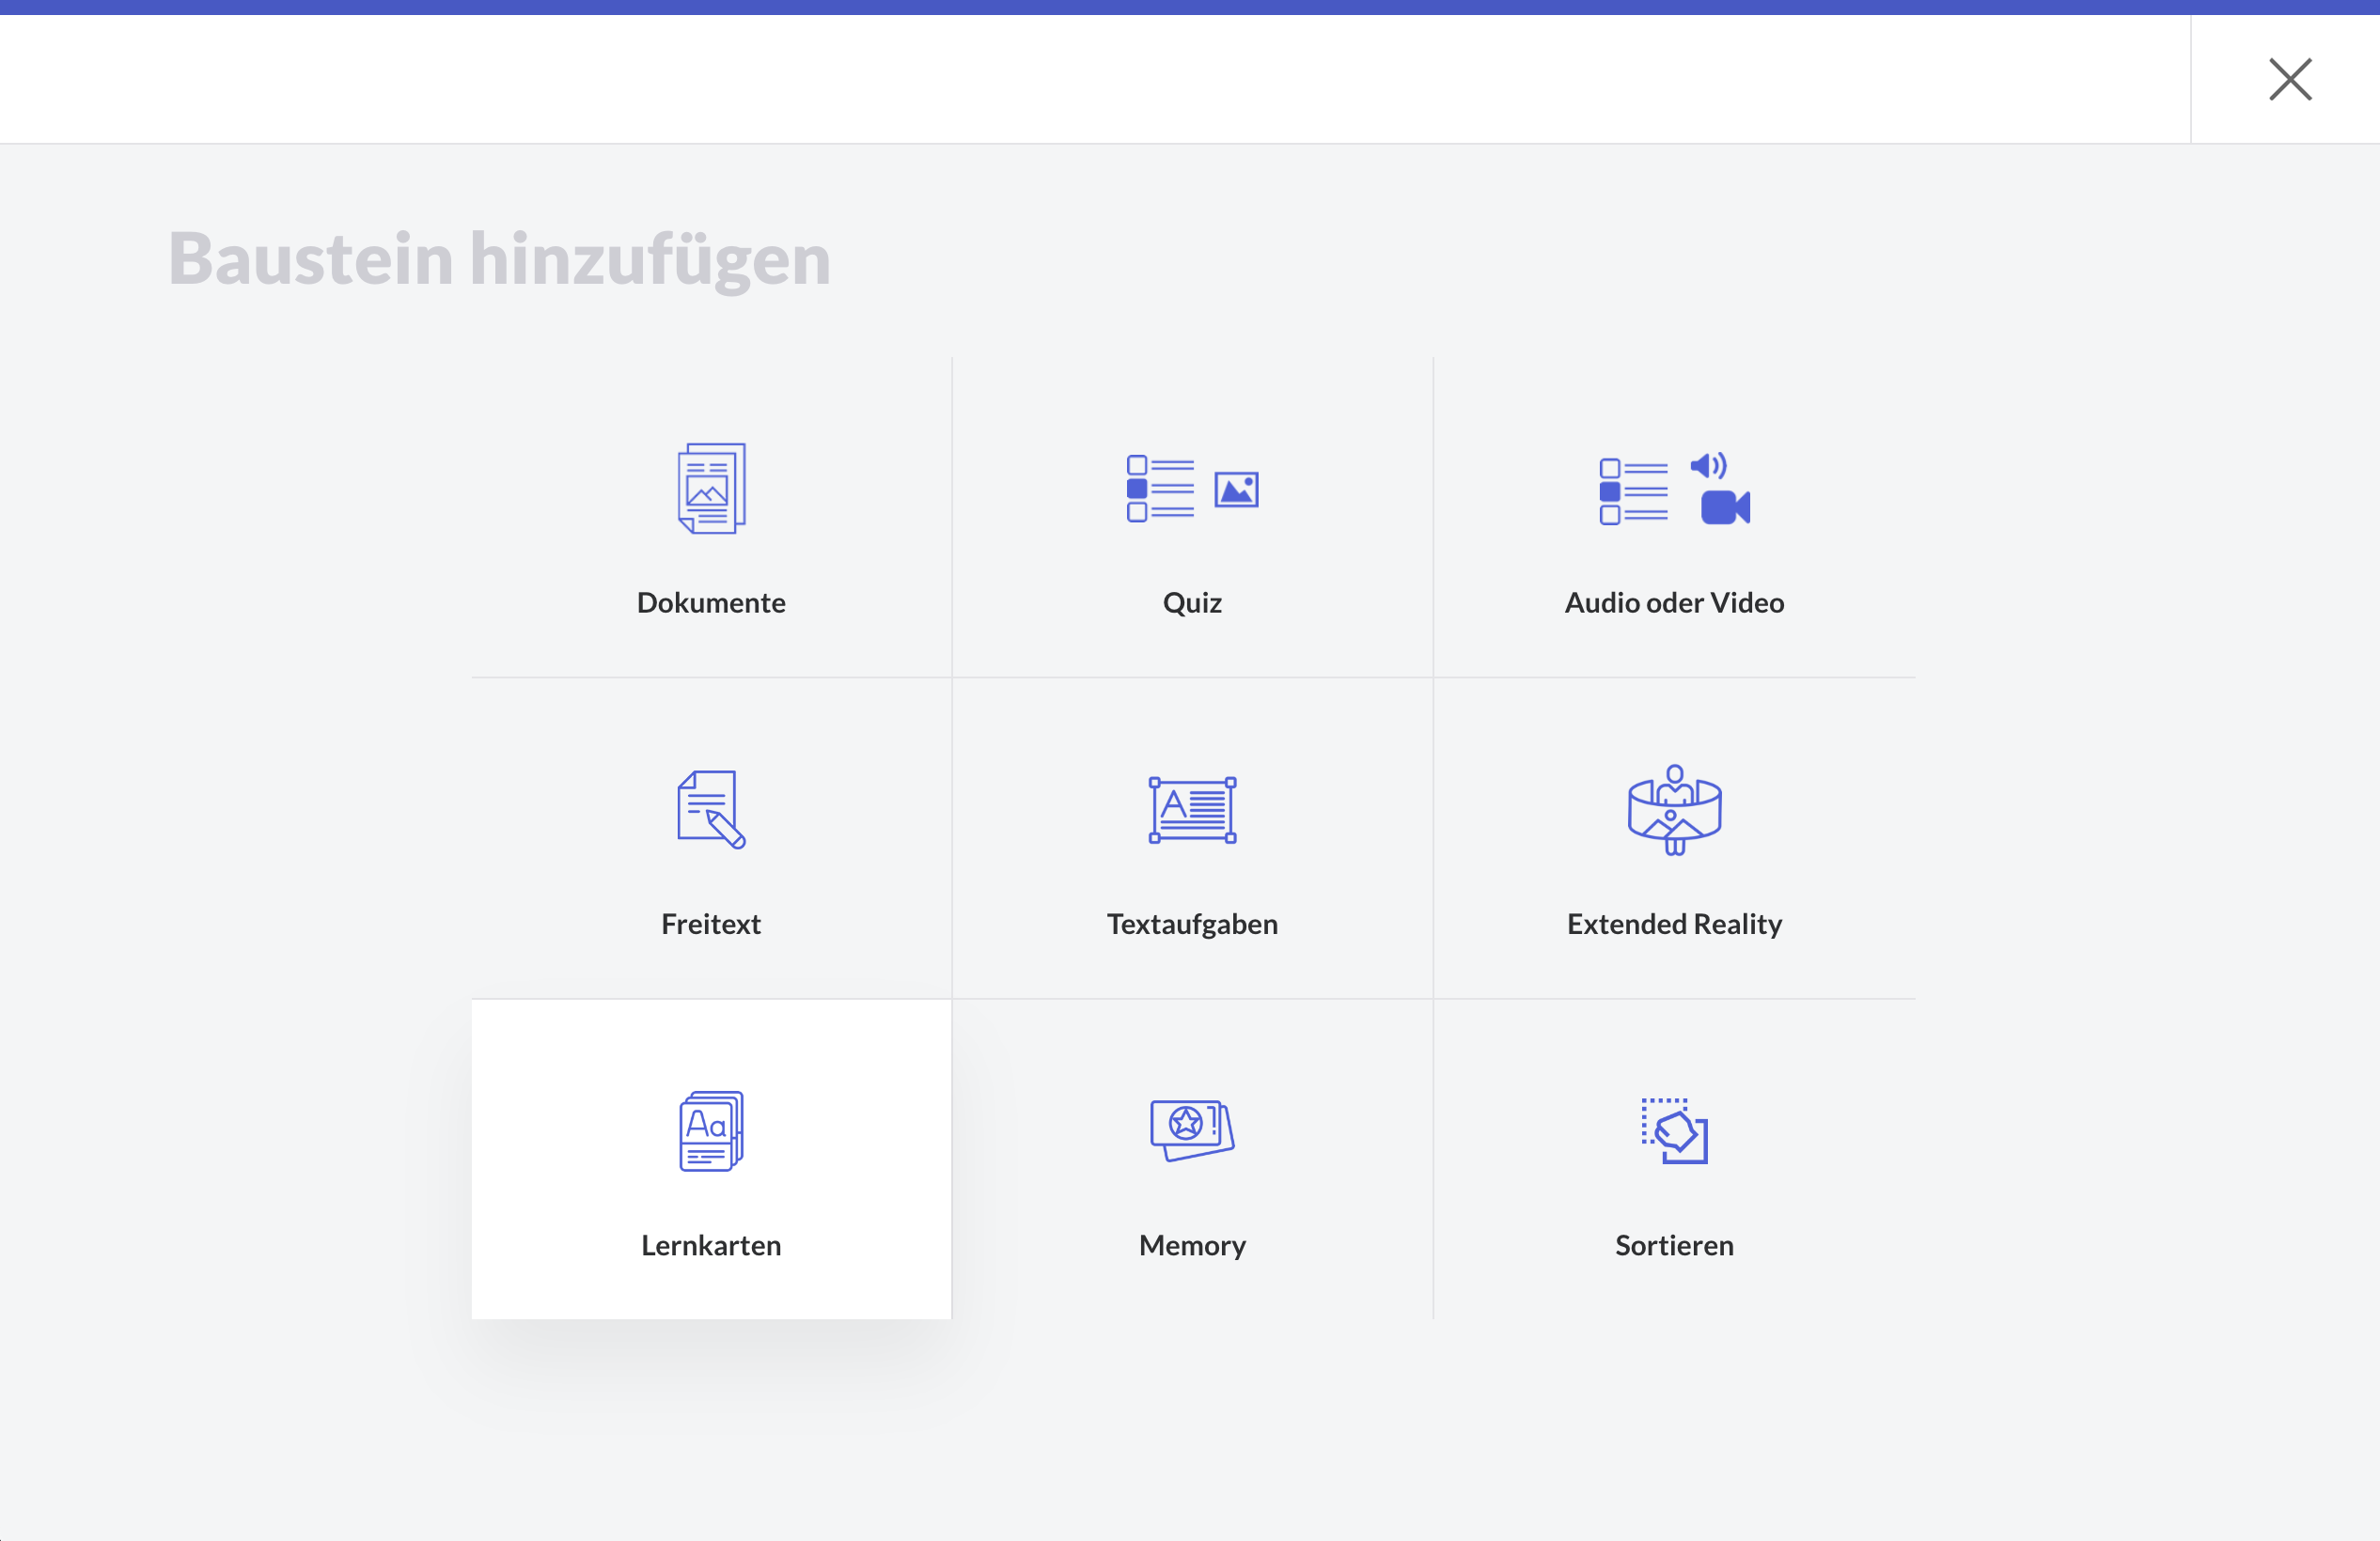Choose the Textaufgaben text-frame icon
The image size is (2380, 1541).
pyautogui.click(x=1192, y=809)
